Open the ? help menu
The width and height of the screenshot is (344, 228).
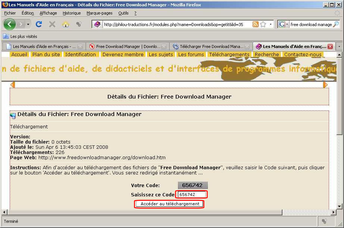click(135, 13)
